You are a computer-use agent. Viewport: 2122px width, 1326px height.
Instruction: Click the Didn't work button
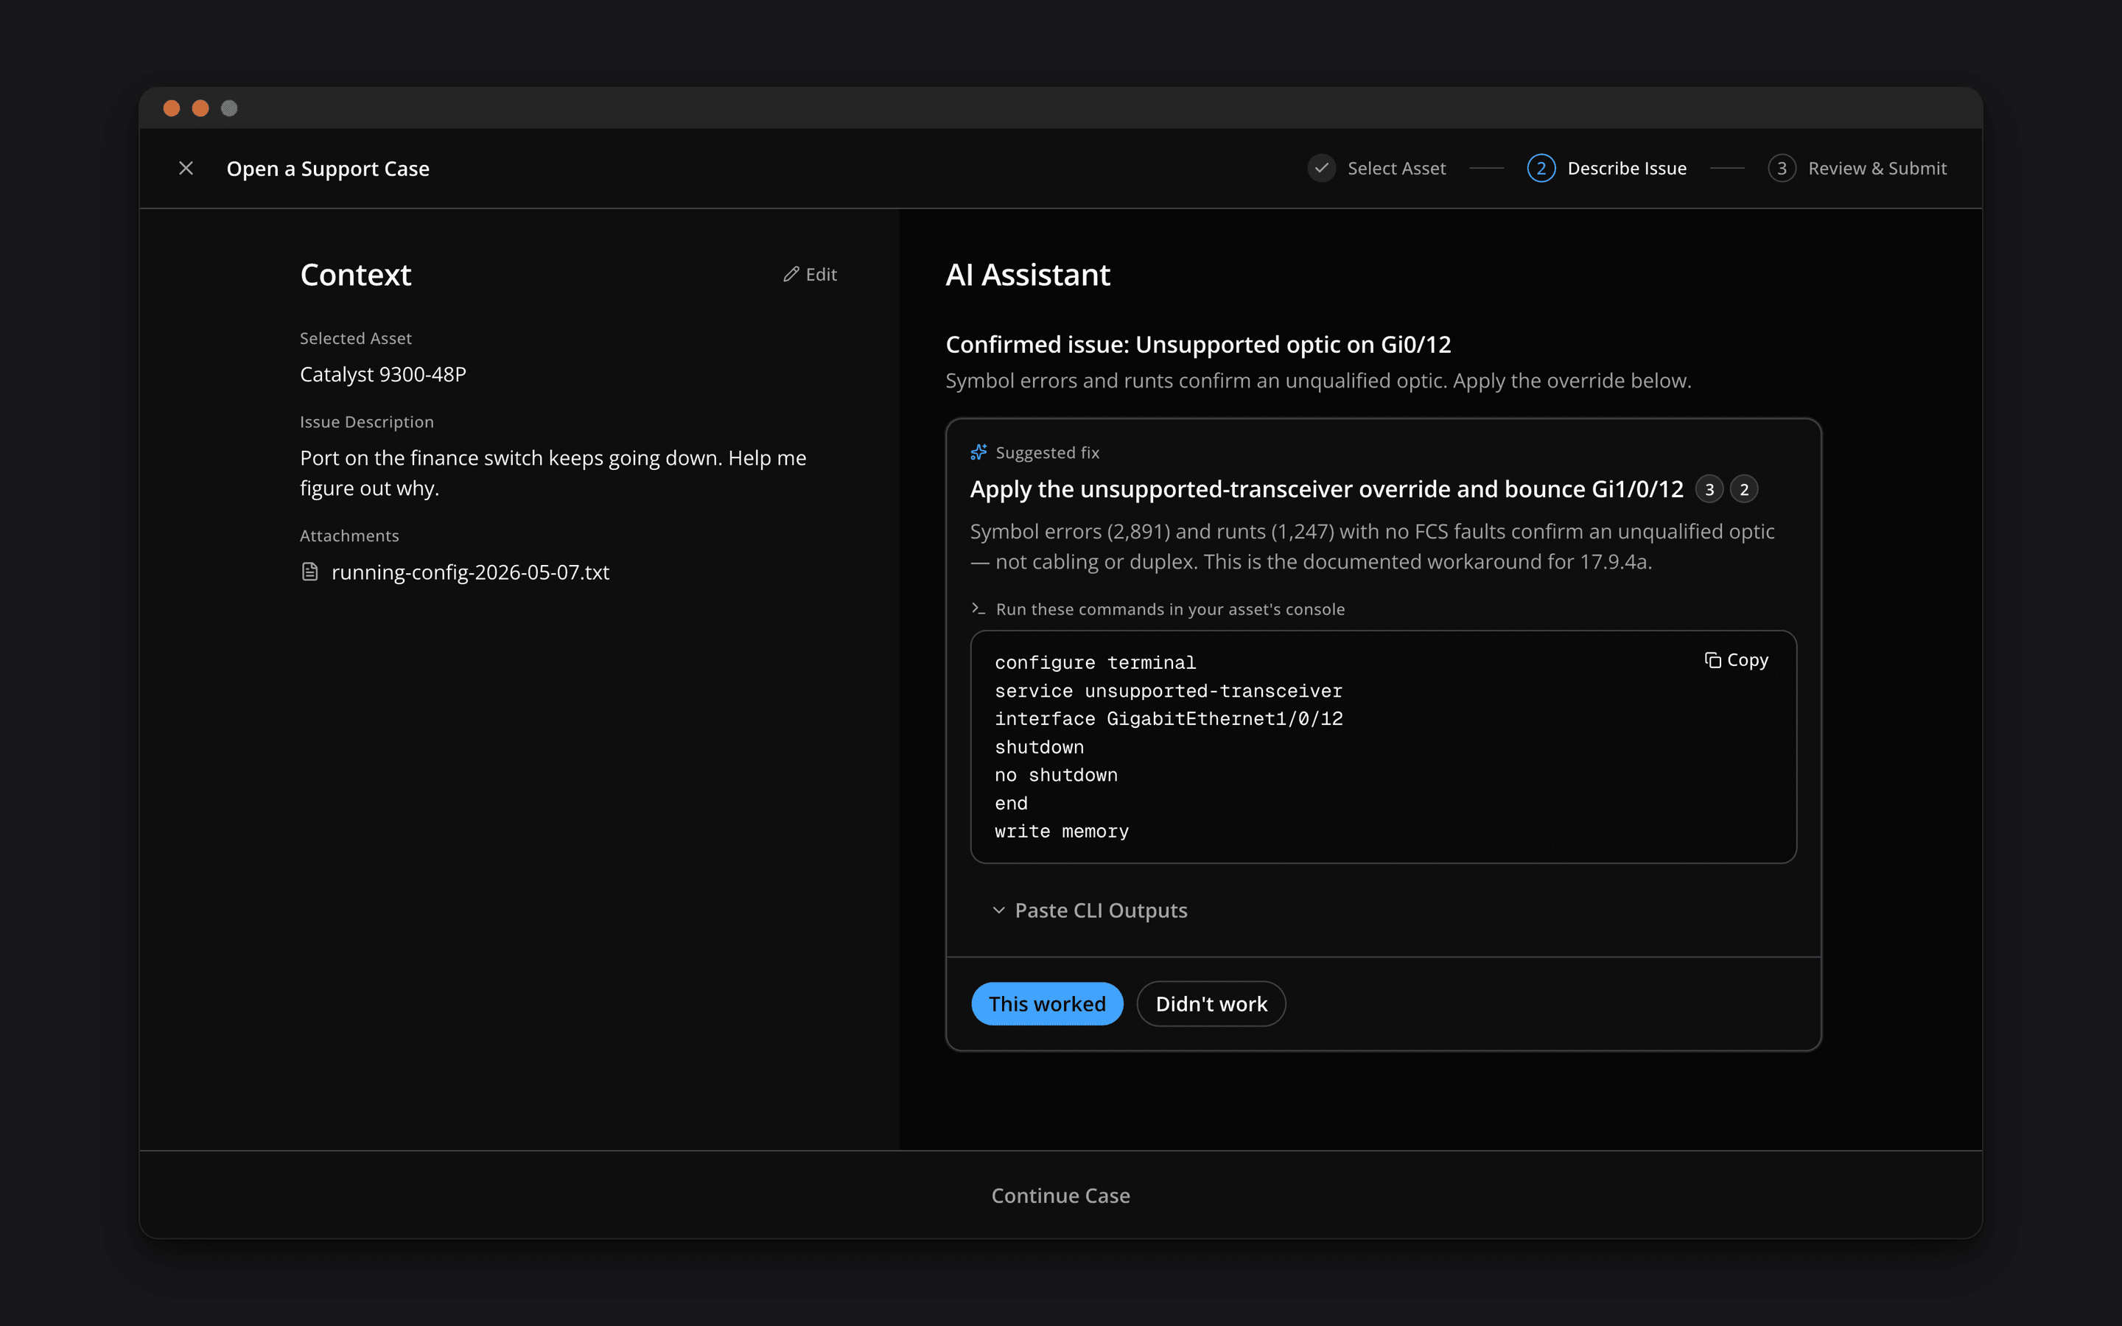pos(1211,1003)
